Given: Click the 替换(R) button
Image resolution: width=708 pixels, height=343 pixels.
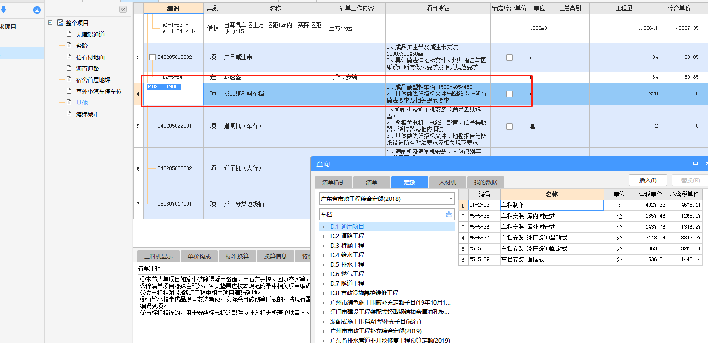Looking at the screenshot, I should point(690,181).
